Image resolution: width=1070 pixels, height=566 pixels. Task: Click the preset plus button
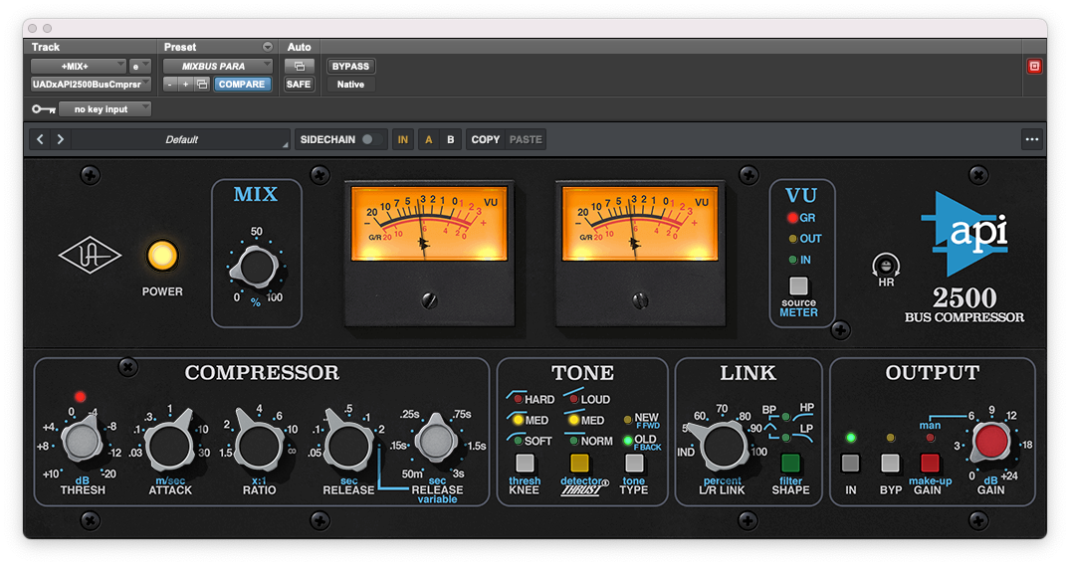point(185,85)
